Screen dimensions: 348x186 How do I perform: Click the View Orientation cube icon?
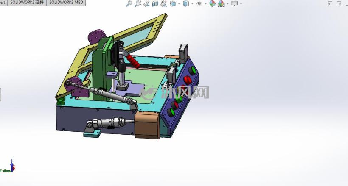coord(173,3)
